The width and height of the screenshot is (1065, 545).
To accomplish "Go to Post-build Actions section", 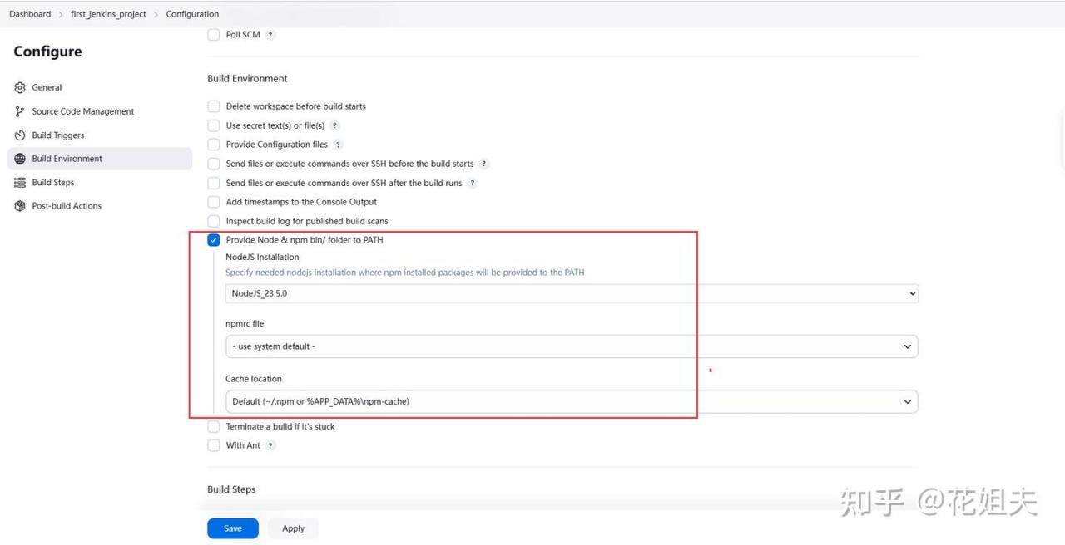I will [100, 206].
